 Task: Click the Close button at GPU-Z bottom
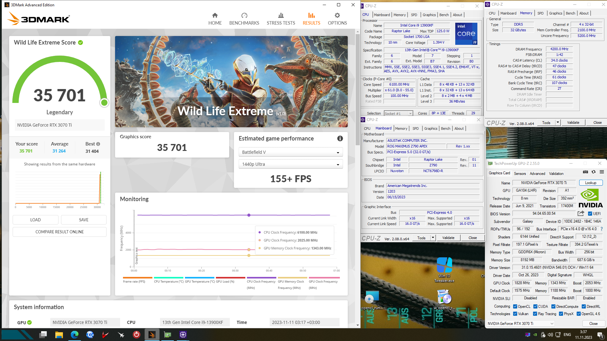coord(593,324)
